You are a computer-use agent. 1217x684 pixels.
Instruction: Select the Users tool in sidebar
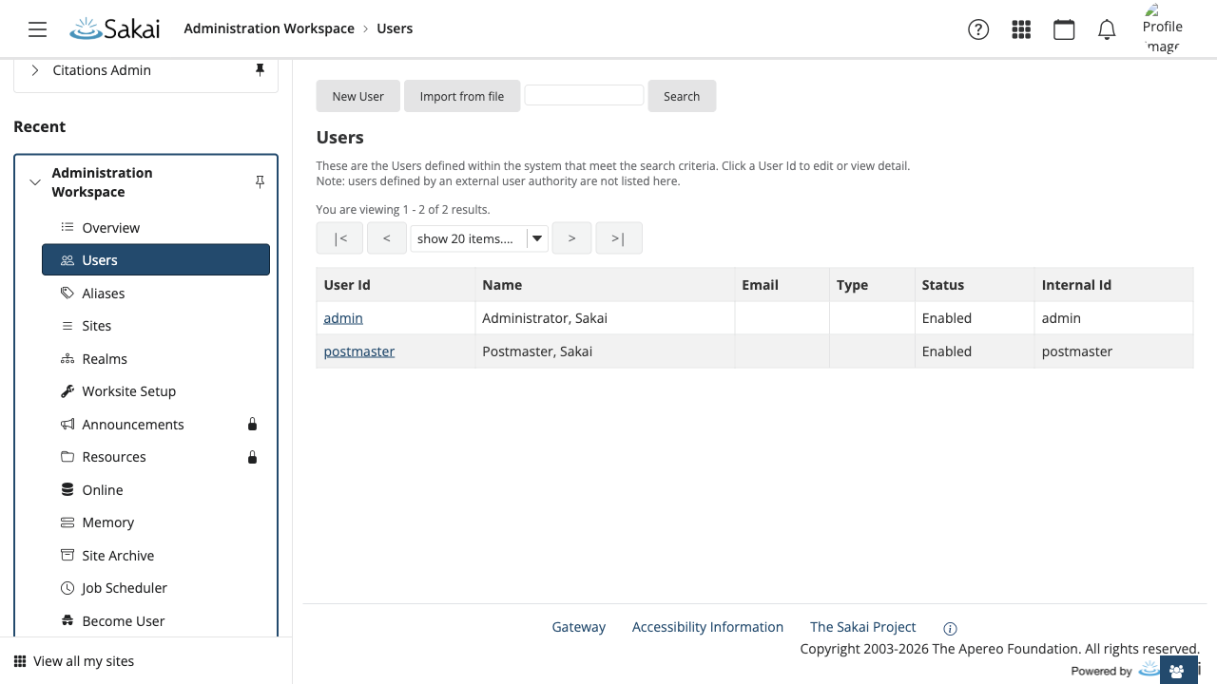[156, 260]
